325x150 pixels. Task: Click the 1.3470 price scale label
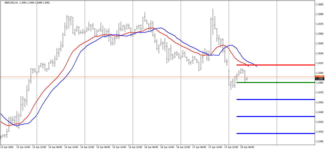tap(320, 92)
